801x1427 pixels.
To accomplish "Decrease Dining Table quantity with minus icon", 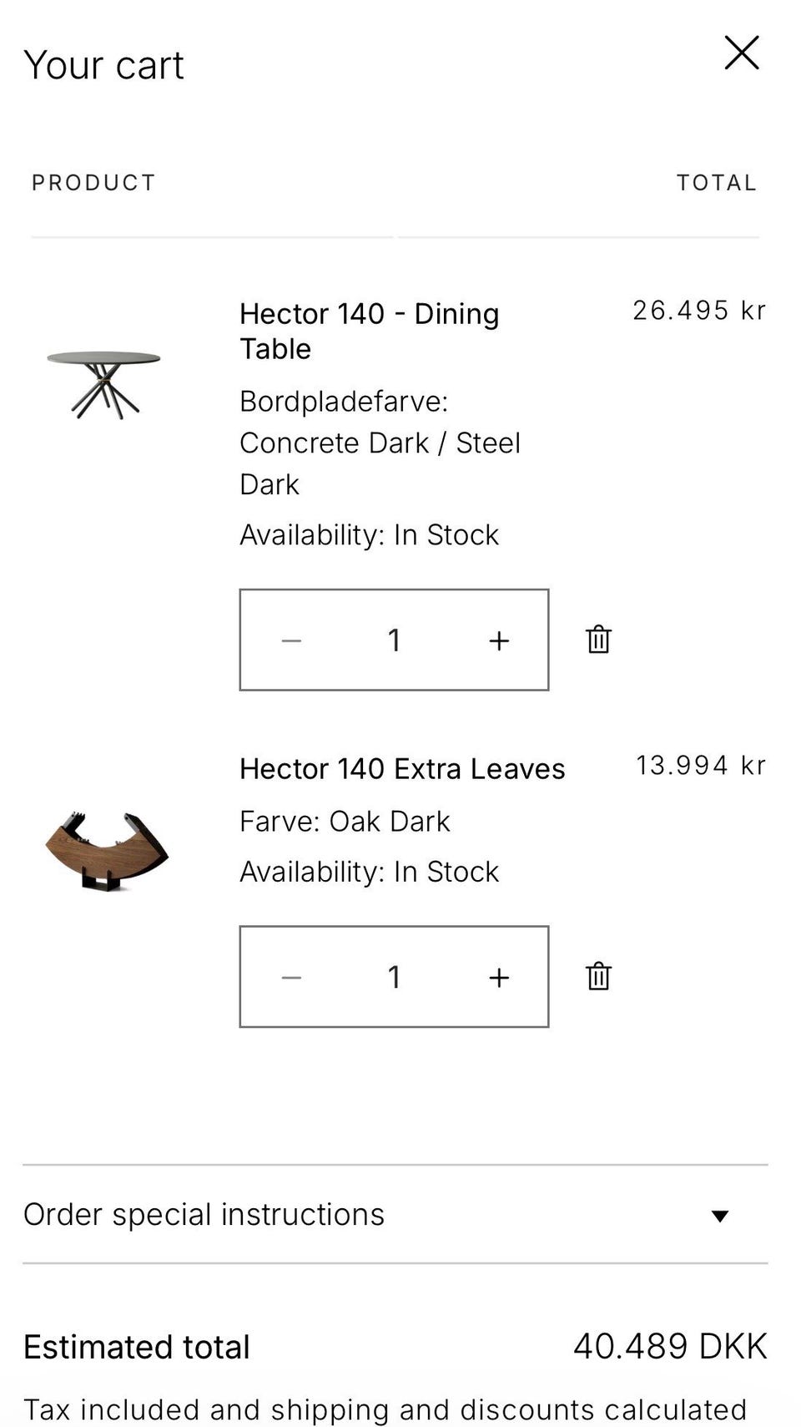I will pos(291,640).
